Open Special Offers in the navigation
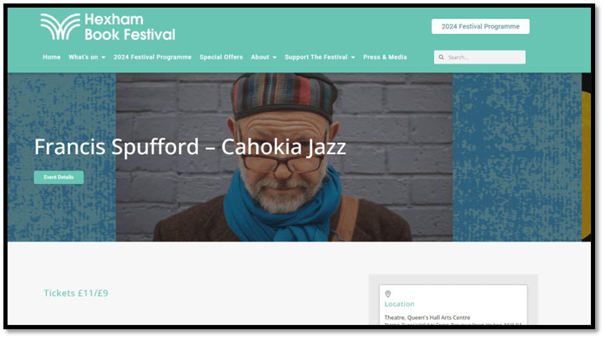This screenshot has height=338, width=604. click(x=221, y=57)
